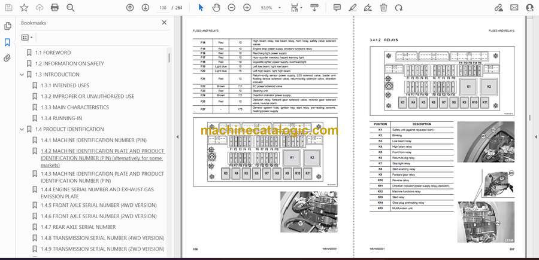Go to the previous page with up arrow
The height and width of the screenshot is (260, 539).
(x=130, y=8)
